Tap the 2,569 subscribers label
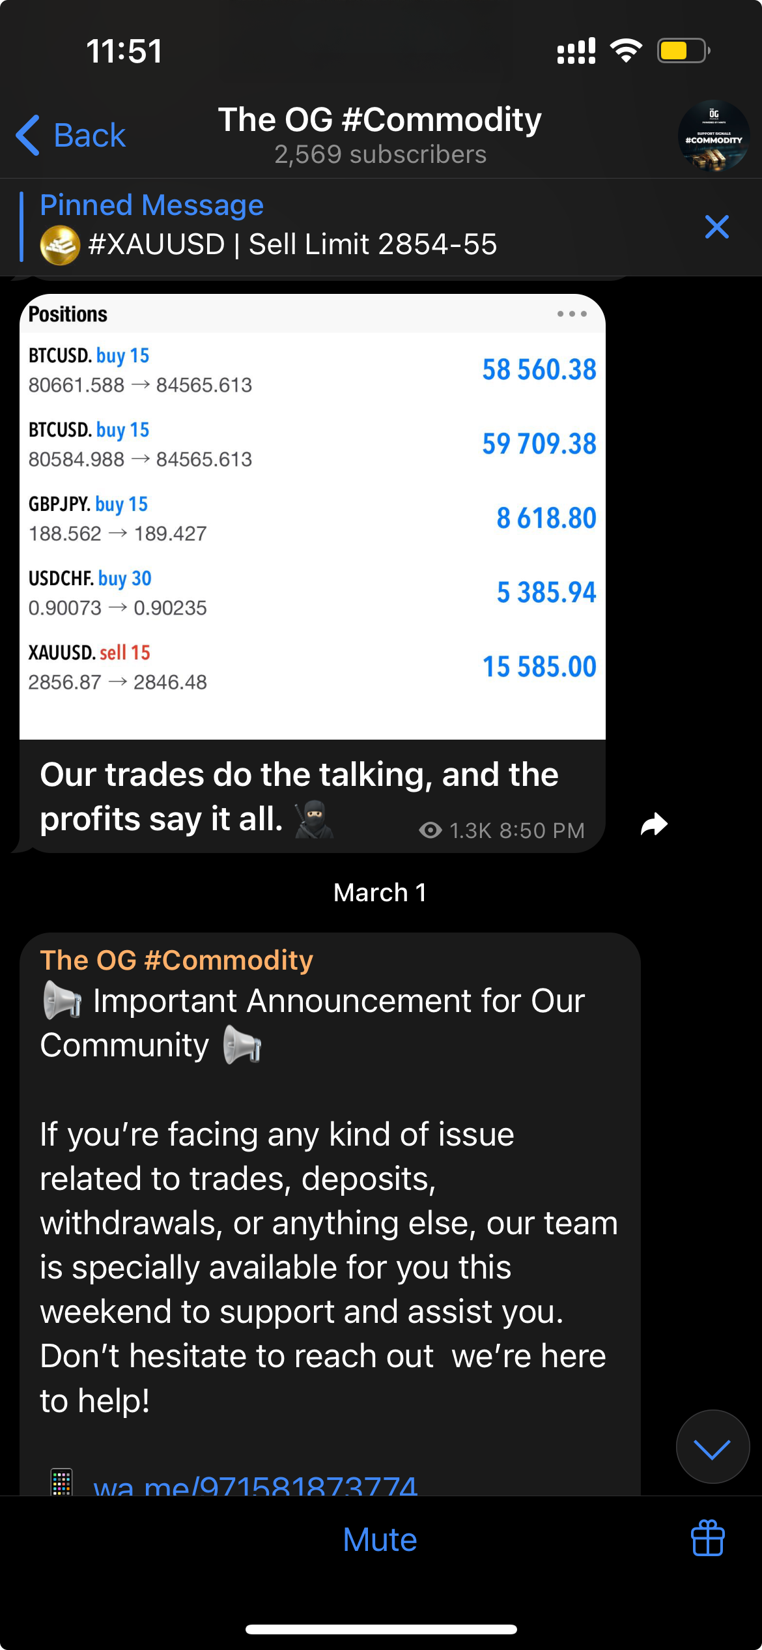This screenshot has height=1650, width=762. point(380,154)
